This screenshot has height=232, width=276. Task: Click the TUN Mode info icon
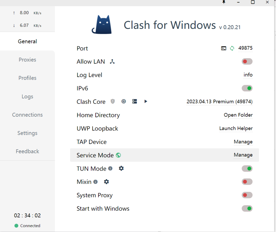click(x=110, y=168)
